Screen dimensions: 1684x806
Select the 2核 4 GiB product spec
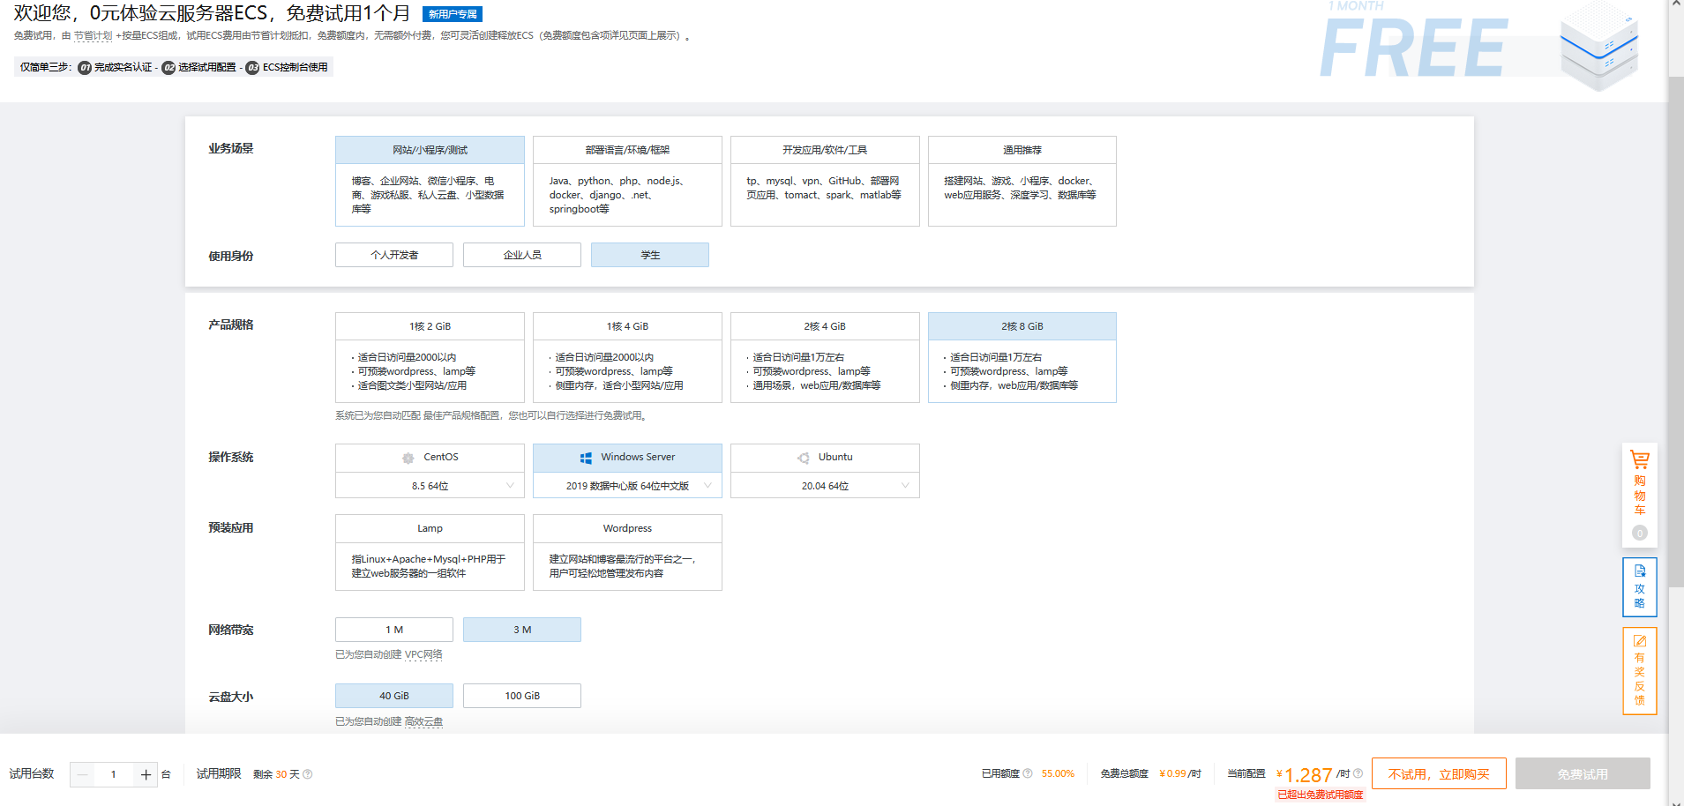point(825,357)
